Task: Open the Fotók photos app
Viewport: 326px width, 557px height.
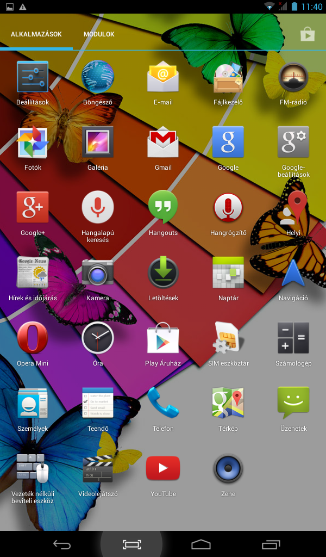Action: click(33, 142)
